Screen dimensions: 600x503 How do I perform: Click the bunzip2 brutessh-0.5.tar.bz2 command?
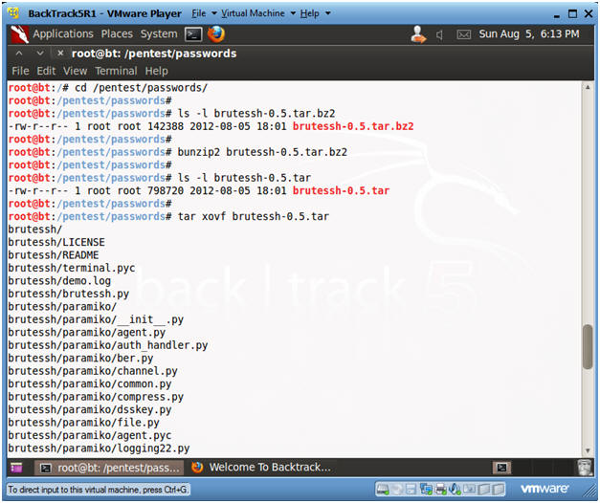pos(262,152)
